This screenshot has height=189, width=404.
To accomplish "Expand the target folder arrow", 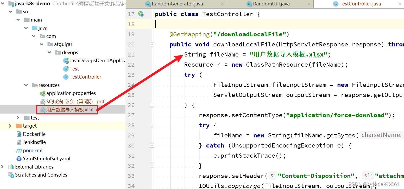I will (x=10, y=126).
